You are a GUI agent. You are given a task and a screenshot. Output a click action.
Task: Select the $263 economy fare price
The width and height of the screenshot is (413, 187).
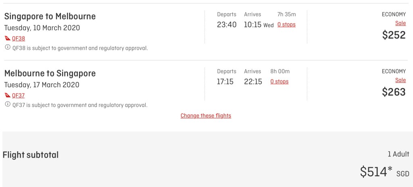[x=394, y=92]
